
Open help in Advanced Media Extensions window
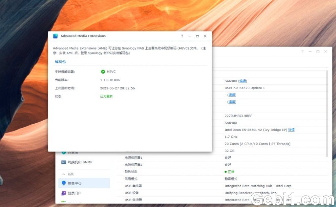point(182,36)
